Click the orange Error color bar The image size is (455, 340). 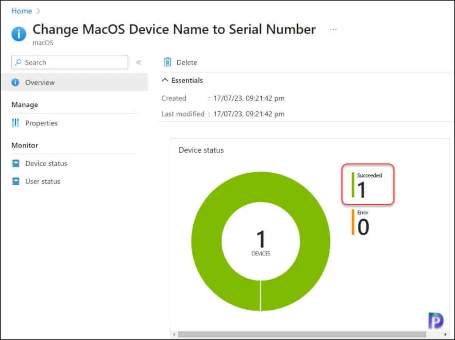coord(353,222)
